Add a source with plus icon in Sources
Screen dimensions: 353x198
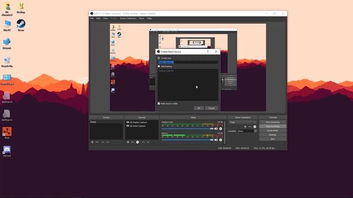click(x=128, y=142)
